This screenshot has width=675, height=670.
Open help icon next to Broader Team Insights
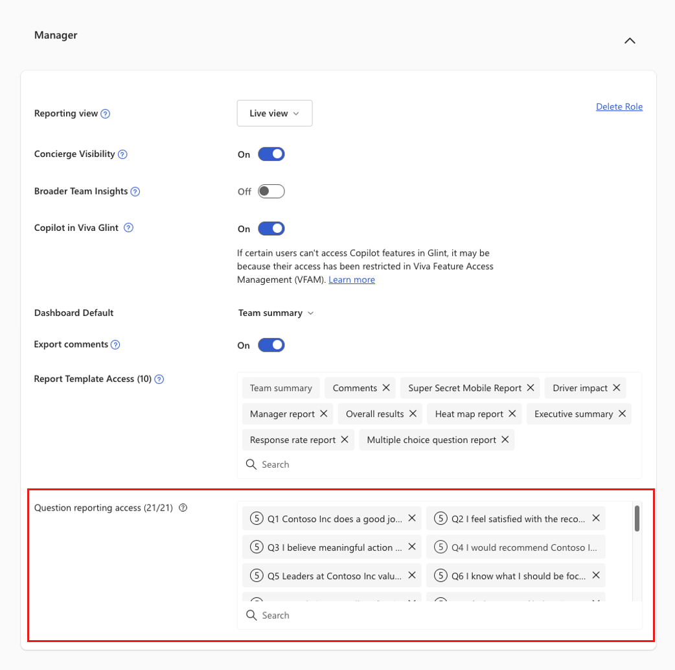click(135, 191)
